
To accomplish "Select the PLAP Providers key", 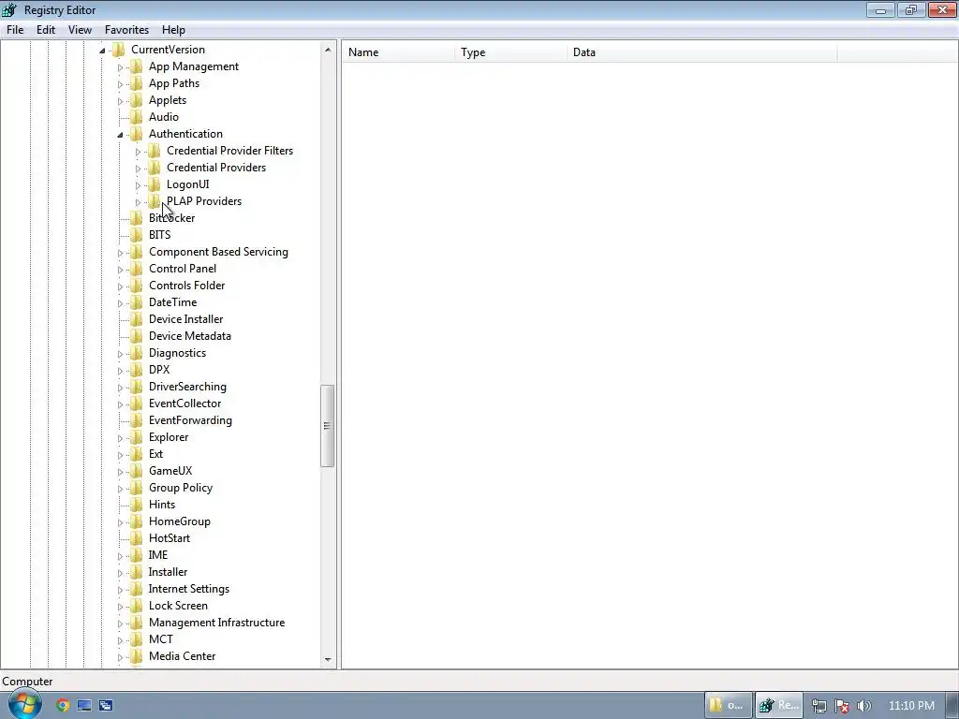I will (x=204, y=201).
